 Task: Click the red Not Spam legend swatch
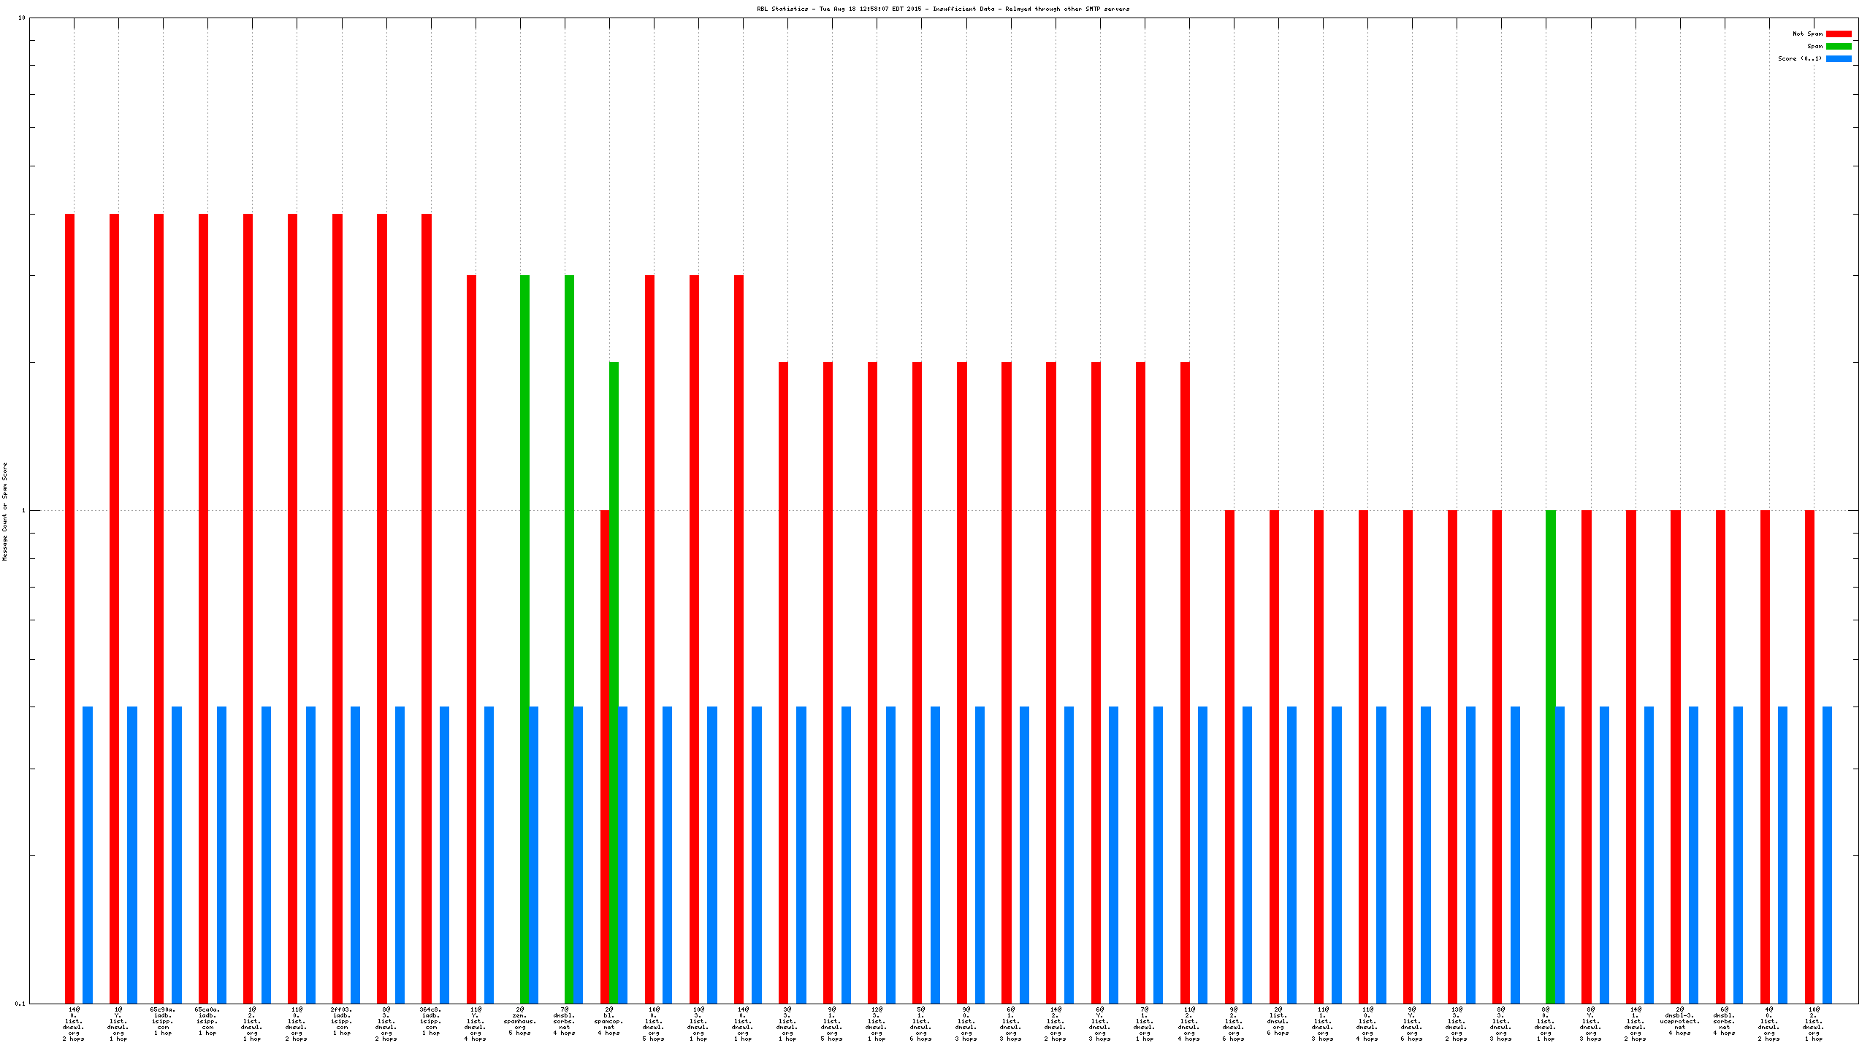click(x=1838, y=34)
